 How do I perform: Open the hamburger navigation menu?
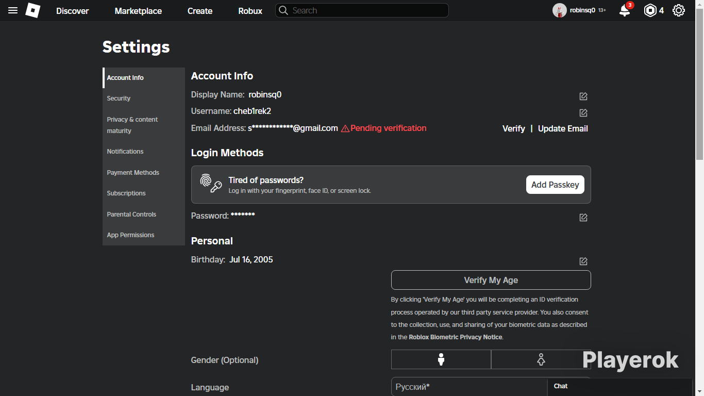point(13,10)
